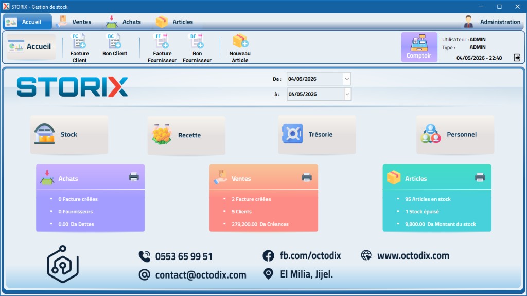Switch to the Articles tab
This screenshot has height=296, width=527.
coord(174,22)
